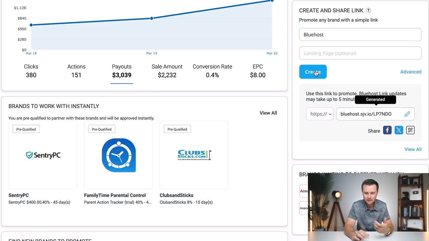Click the $3,039 payouts value
This screenshot has height=241, width=429.
(122, 75)
